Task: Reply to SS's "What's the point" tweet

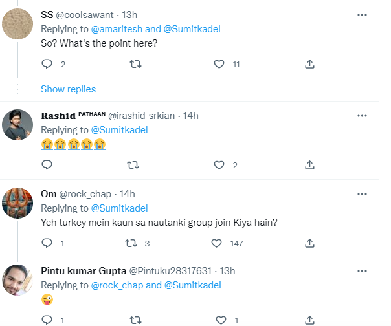Action: click(x=47, y=64)
